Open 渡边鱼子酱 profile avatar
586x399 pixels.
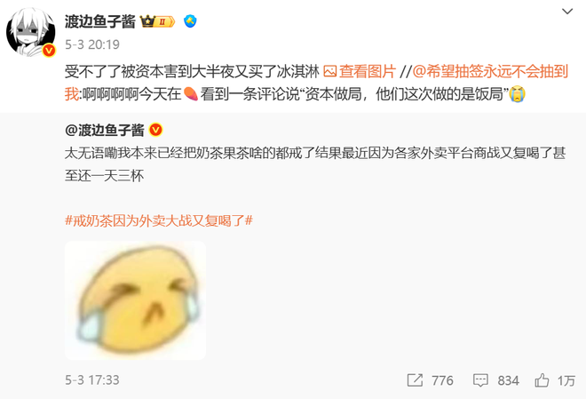pos(31,32)
